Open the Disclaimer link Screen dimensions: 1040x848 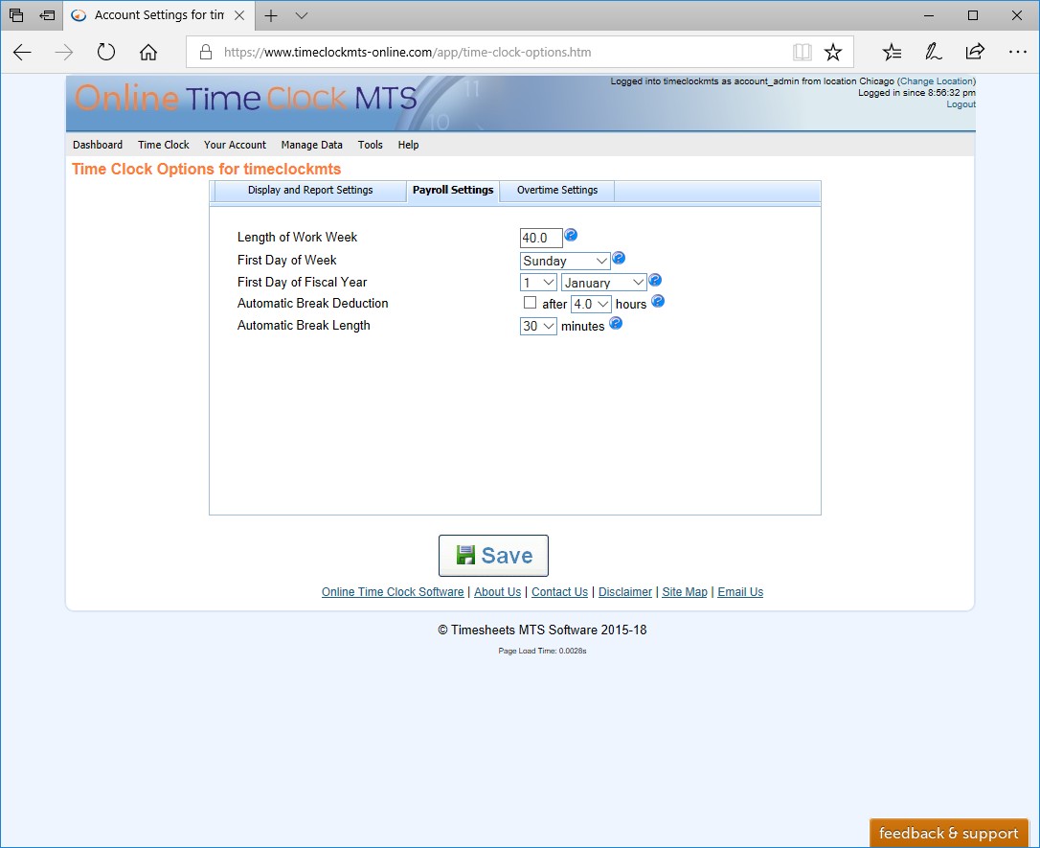pyautogui.click(x=625, y=592)
